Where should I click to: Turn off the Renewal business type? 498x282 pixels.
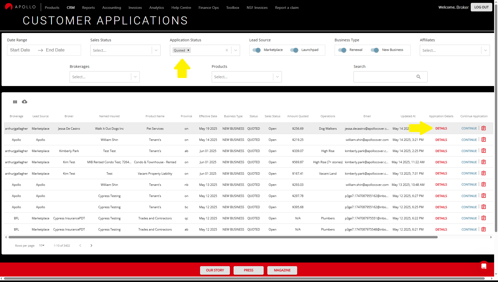(x=342, y=50)
